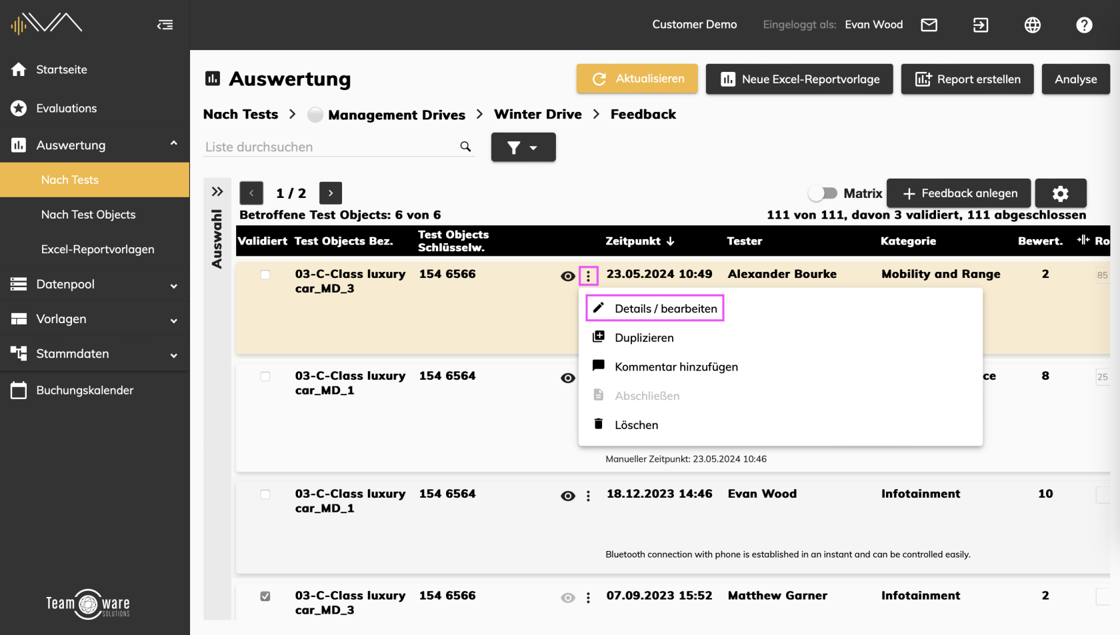The width and height of the screenshot is (1120, 635).
Task: Open three-dot menu for Evan Wood row
Action: tap(588, 496)
